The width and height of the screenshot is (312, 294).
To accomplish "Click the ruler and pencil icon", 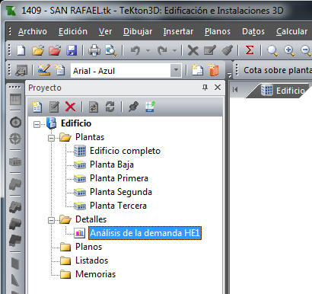I will (x=44, y=70).
